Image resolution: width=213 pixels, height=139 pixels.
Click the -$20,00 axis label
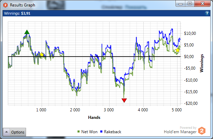(x=191, y=103)
